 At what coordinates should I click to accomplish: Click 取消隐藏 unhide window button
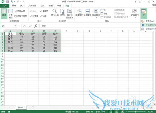[106, 17]
